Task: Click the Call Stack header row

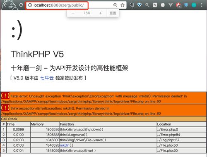Action: click(103, 119)
